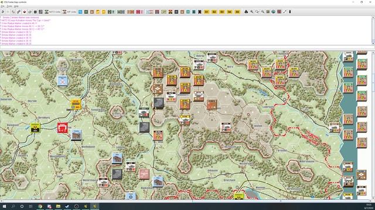Click the zoom in magnifier icon
The width and height of the screenshot is (375, 210).
(252, 12)
